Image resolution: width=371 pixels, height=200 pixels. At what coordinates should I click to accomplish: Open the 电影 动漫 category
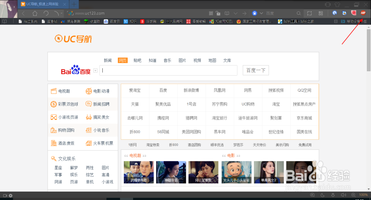[x=98, y=91]
